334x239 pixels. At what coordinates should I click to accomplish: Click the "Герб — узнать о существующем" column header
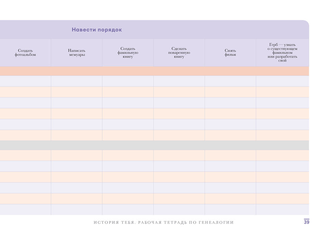[282, 53]
